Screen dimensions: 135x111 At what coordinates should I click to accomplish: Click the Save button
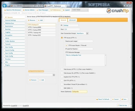pos(124,99)
